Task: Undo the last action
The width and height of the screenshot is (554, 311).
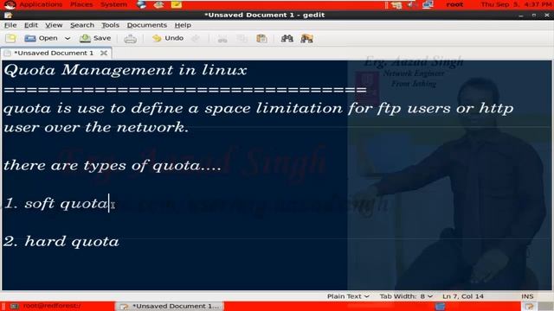Action: (168, 38)
